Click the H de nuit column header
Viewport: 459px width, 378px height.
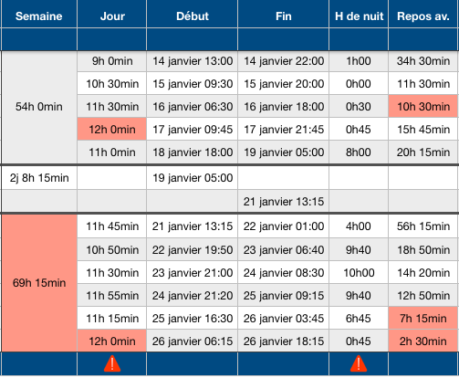[x=359, y=16]
